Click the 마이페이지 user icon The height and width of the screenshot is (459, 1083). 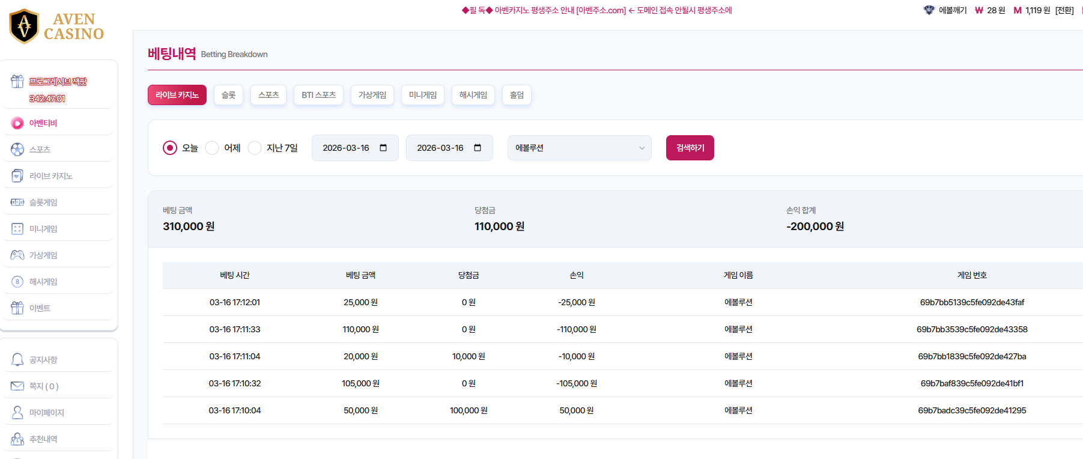pyautogui.click(x=17, y=413)
